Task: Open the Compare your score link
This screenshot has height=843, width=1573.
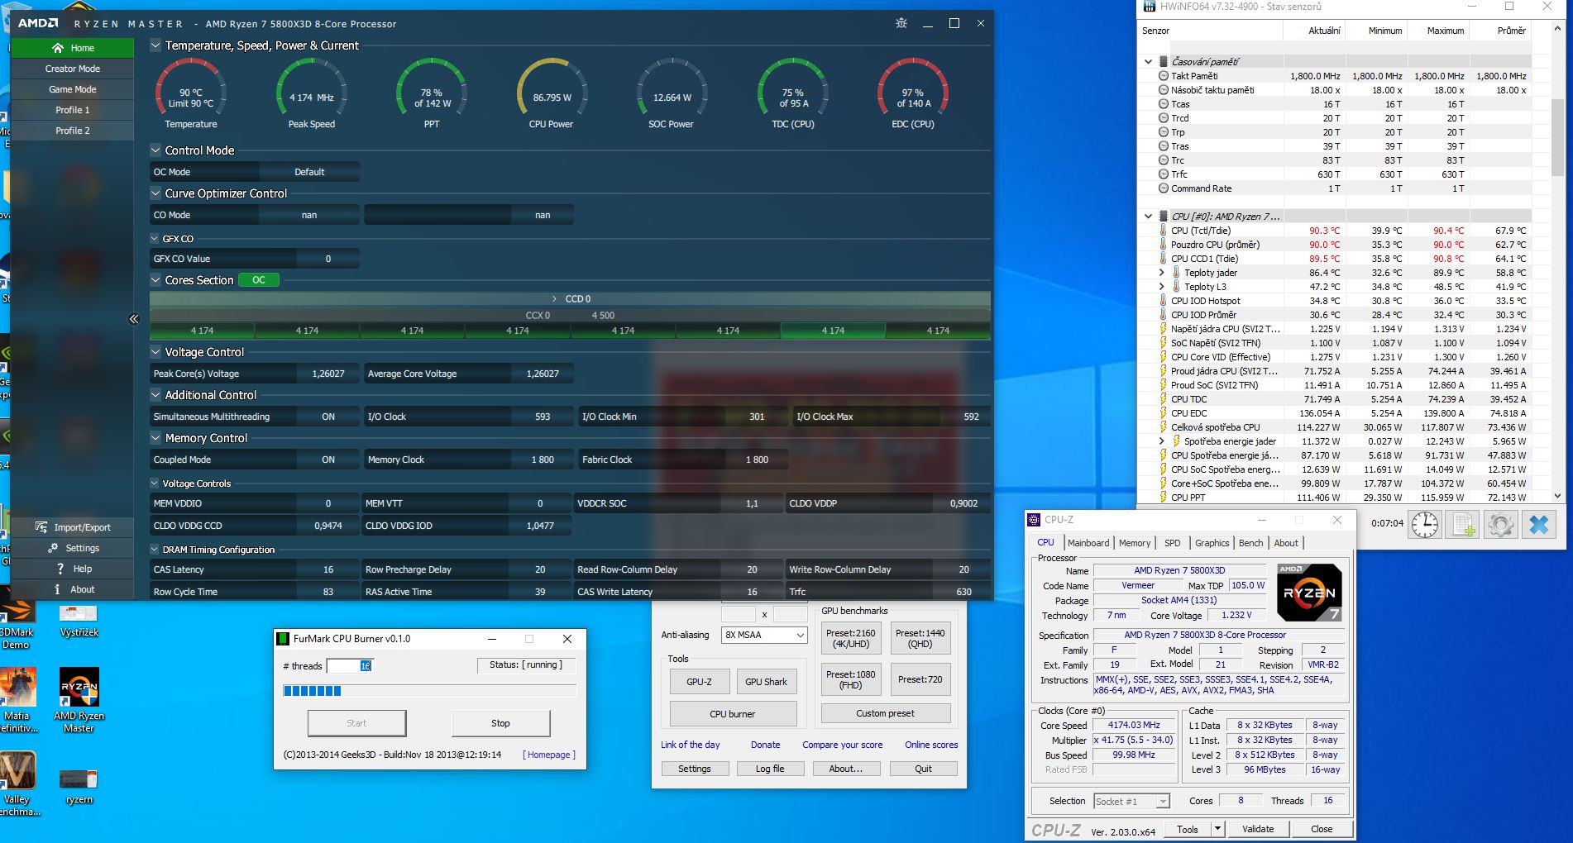Action: pos(842,745)
